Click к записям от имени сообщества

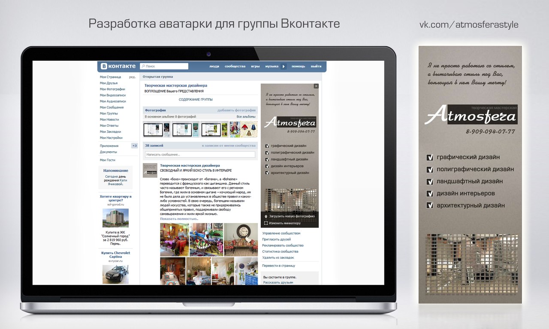(229, 146)
